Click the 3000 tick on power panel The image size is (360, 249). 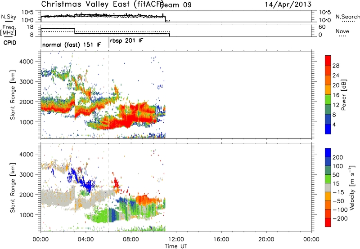point(26,82)
